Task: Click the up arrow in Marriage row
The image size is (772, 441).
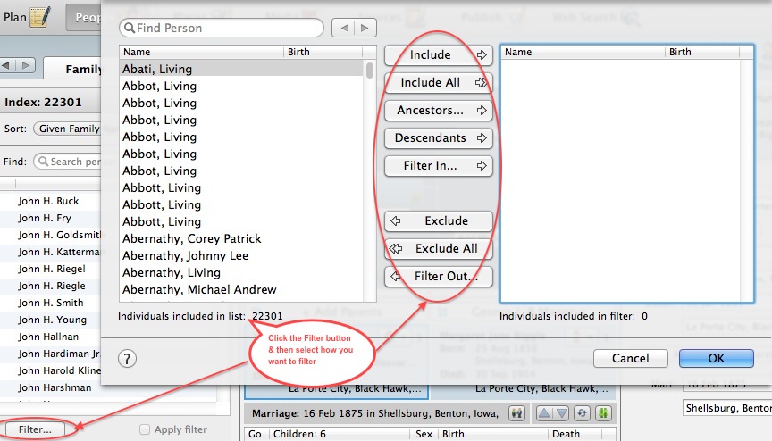Action: (544, 413)
